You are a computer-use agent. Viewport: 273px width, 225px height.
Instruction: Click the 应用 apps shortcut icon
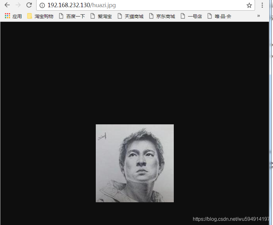7,16
